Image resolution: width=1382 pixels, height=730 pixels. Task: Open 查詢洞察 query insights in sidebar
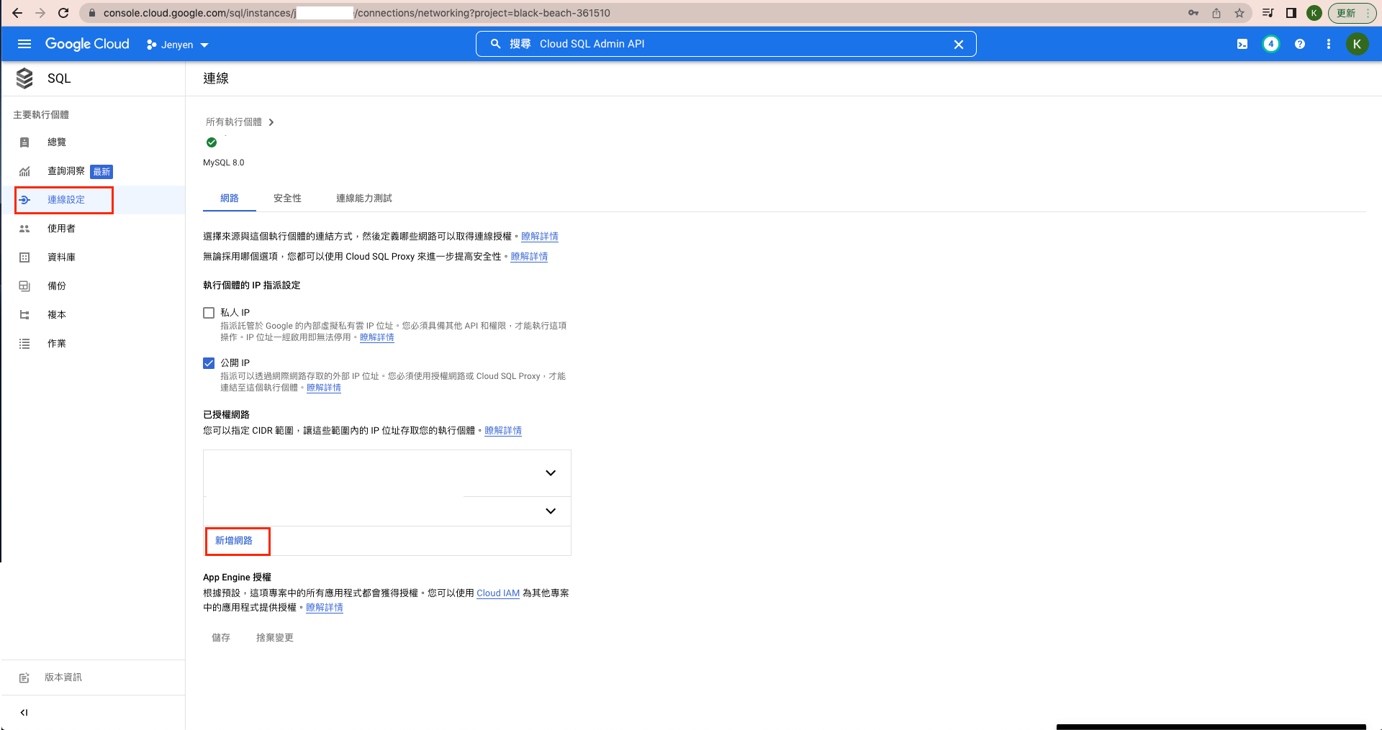click(66, 171)
